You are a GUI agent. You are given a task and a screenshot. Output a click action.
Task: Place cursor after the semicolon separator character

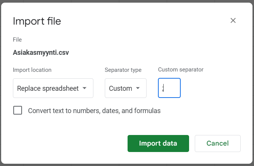165,88
